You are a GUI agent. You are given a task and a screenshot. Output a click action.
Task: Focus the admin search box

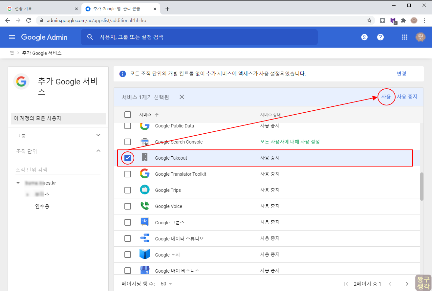(x=199, y=37)
